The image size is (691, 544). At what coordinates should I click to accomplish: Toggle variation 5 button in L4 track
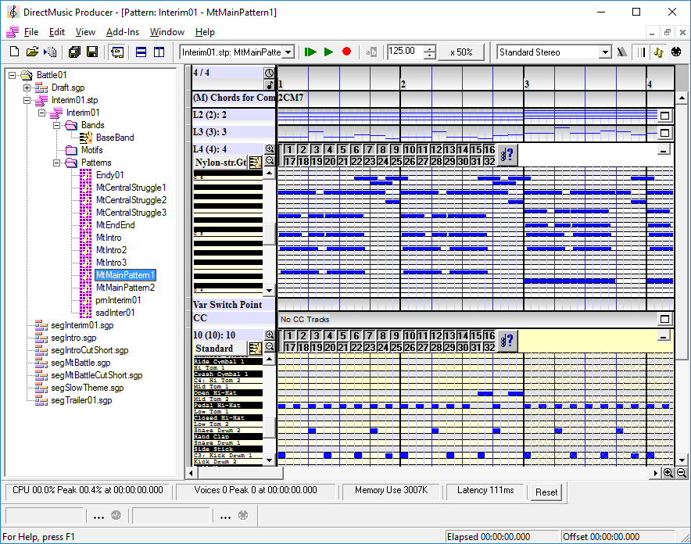(342, 149)
